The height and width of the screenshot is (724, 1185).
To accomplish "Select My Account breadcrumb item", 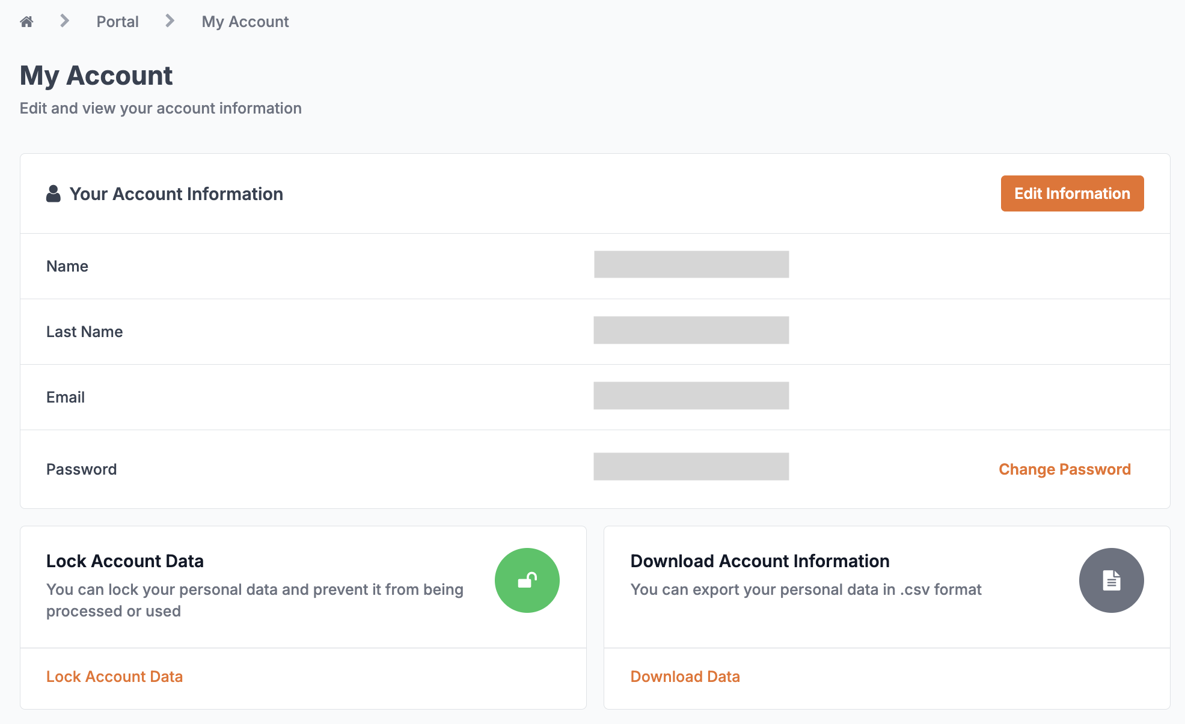I will pos(245,22).
